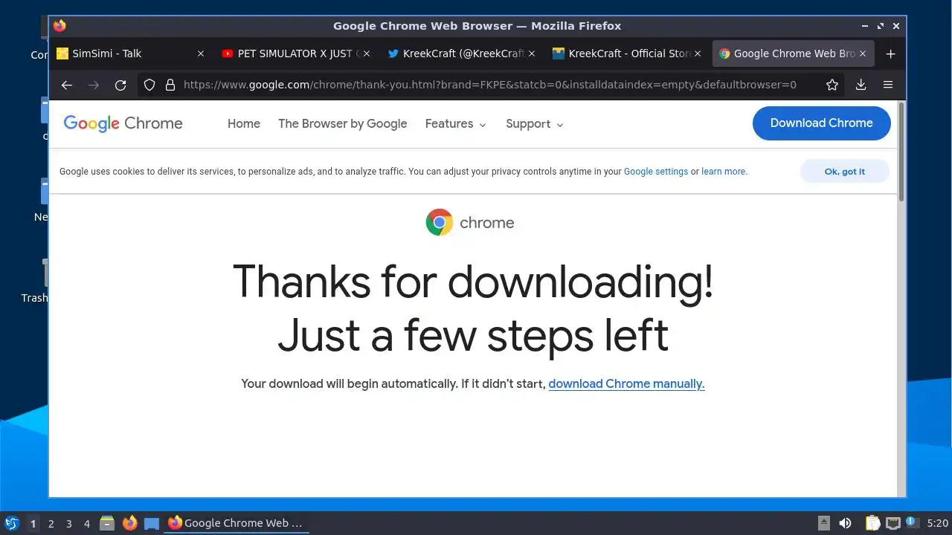Click the URL address bar

(489, 85)
